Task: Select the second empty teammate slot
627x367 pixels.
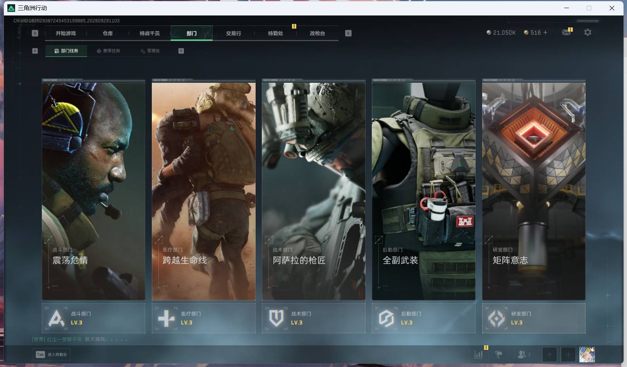Action: pos(568,355)
